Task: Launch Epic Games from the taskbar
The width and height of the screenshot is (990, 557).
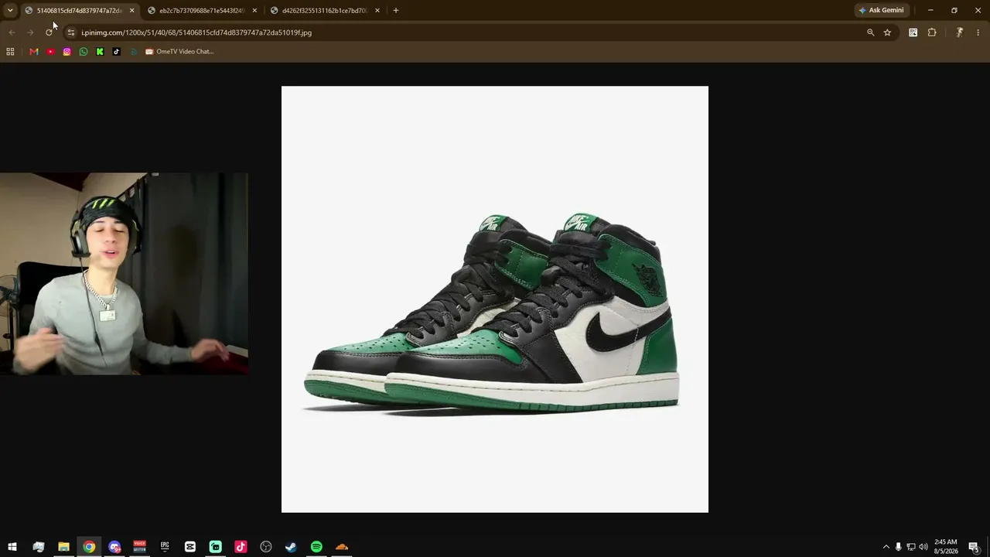Action: tap(165, 547)
